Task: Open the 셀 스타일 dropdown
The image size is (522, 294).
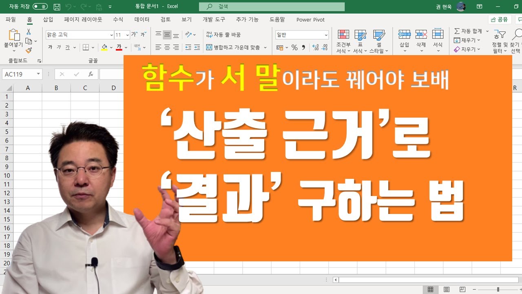Action: (379, 41)
